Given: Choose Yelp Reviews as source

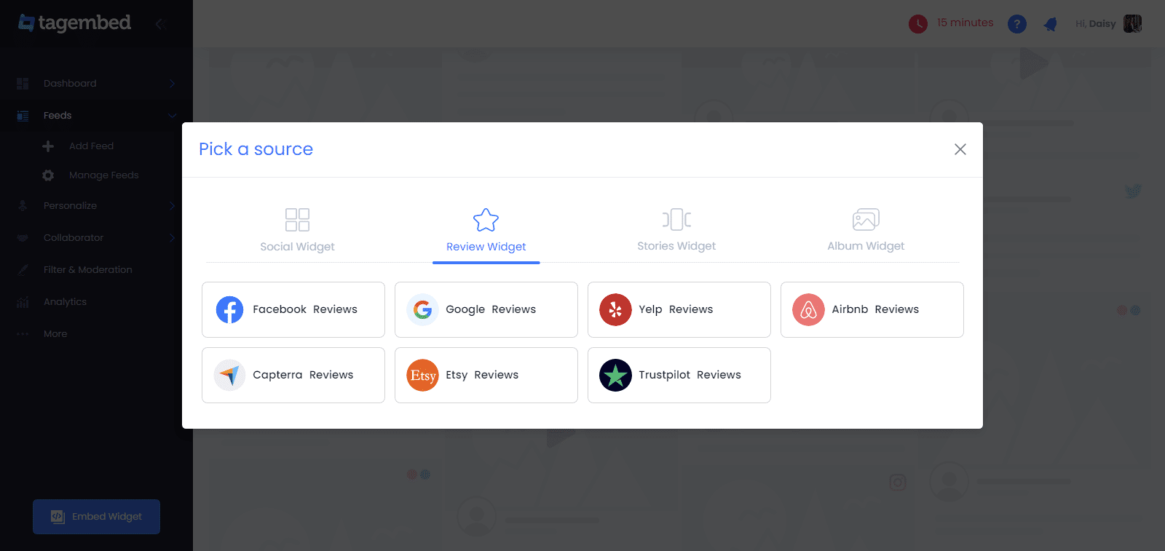Looking at the screenshot, I should tap(679, 309).
